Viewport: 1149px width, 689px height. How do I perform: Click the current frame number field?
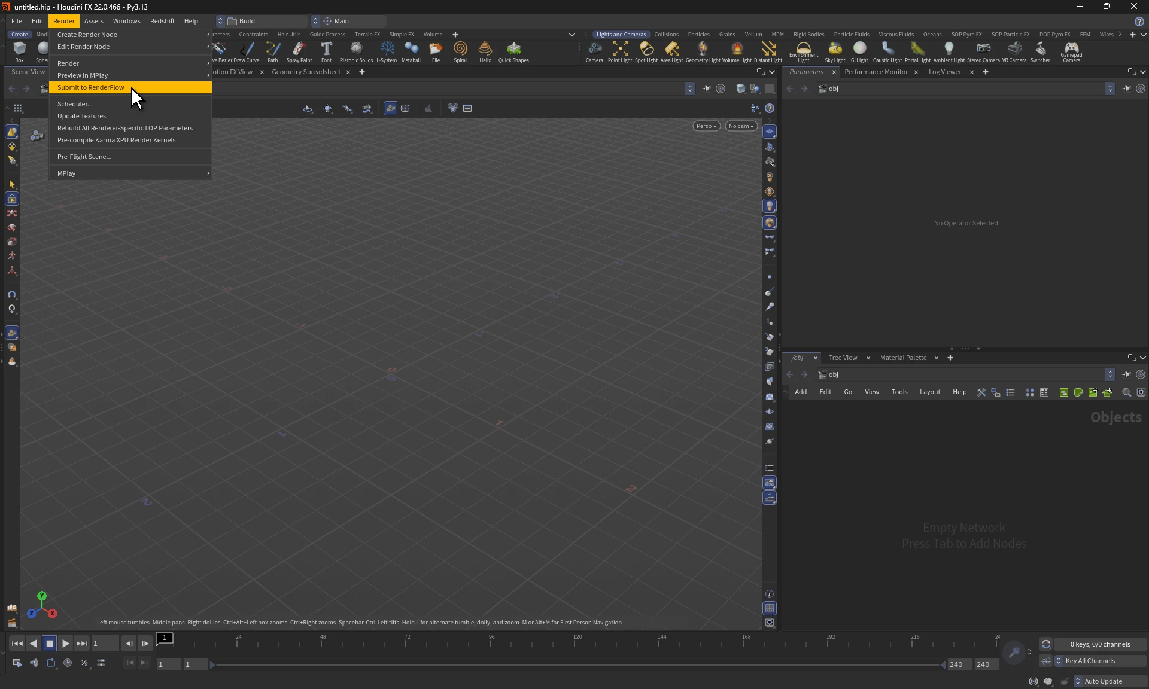(x=105, y=644)
